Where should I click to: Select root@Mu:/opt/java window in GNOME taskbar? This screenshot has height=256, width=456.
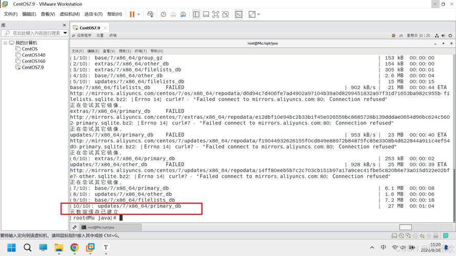click(x=110, y=227)
